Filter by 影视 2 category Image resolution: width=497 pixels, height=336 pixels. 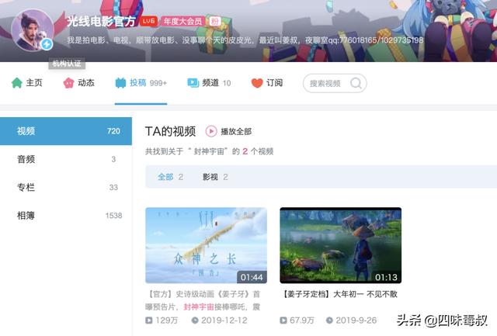pyautogui.click(x=215, y=177)
